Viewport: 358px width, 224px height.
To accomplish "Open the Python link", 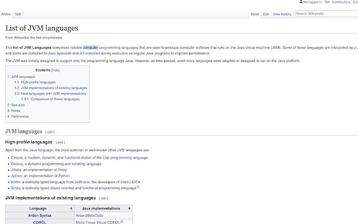I will (x=64, y=176).
